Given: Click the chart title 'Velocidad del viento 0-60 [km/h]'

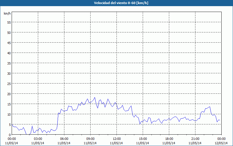Looking at the screenshot, I should pyautogui.click(x=121, y=3).
